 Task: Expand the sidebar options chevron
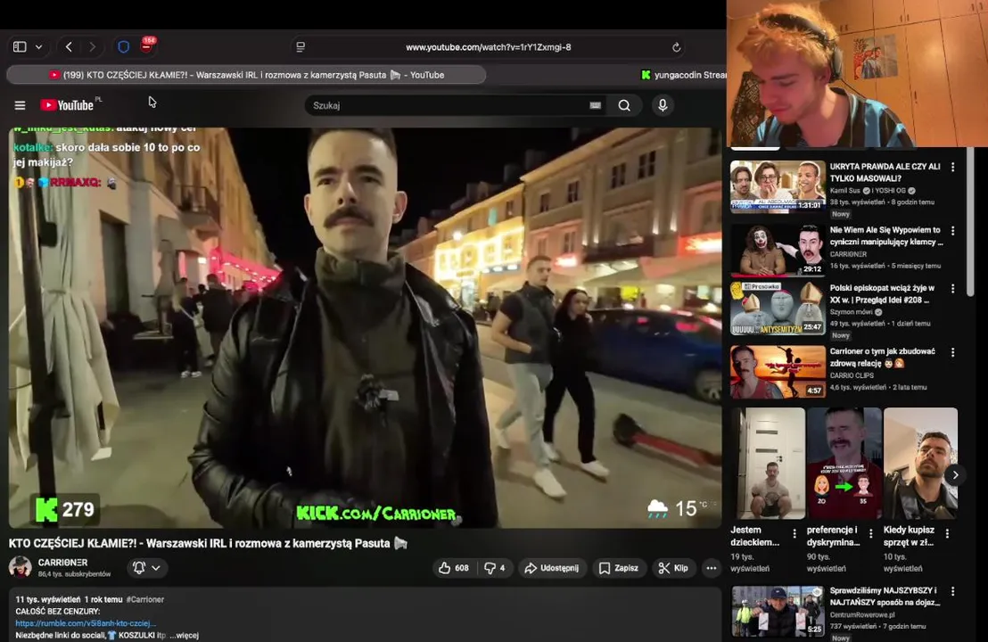[39, 46]
